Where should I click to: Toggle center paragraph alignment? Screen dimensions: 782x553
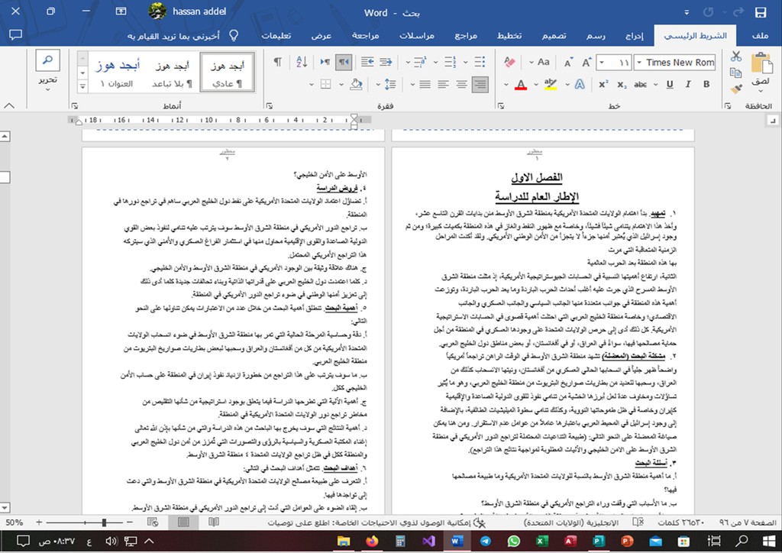461,84
